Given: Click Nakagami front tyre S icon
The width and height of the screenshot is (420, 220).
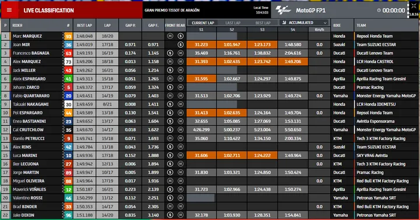Looking at the screenshot, I should pyautogui.click(x=170, y=104).
